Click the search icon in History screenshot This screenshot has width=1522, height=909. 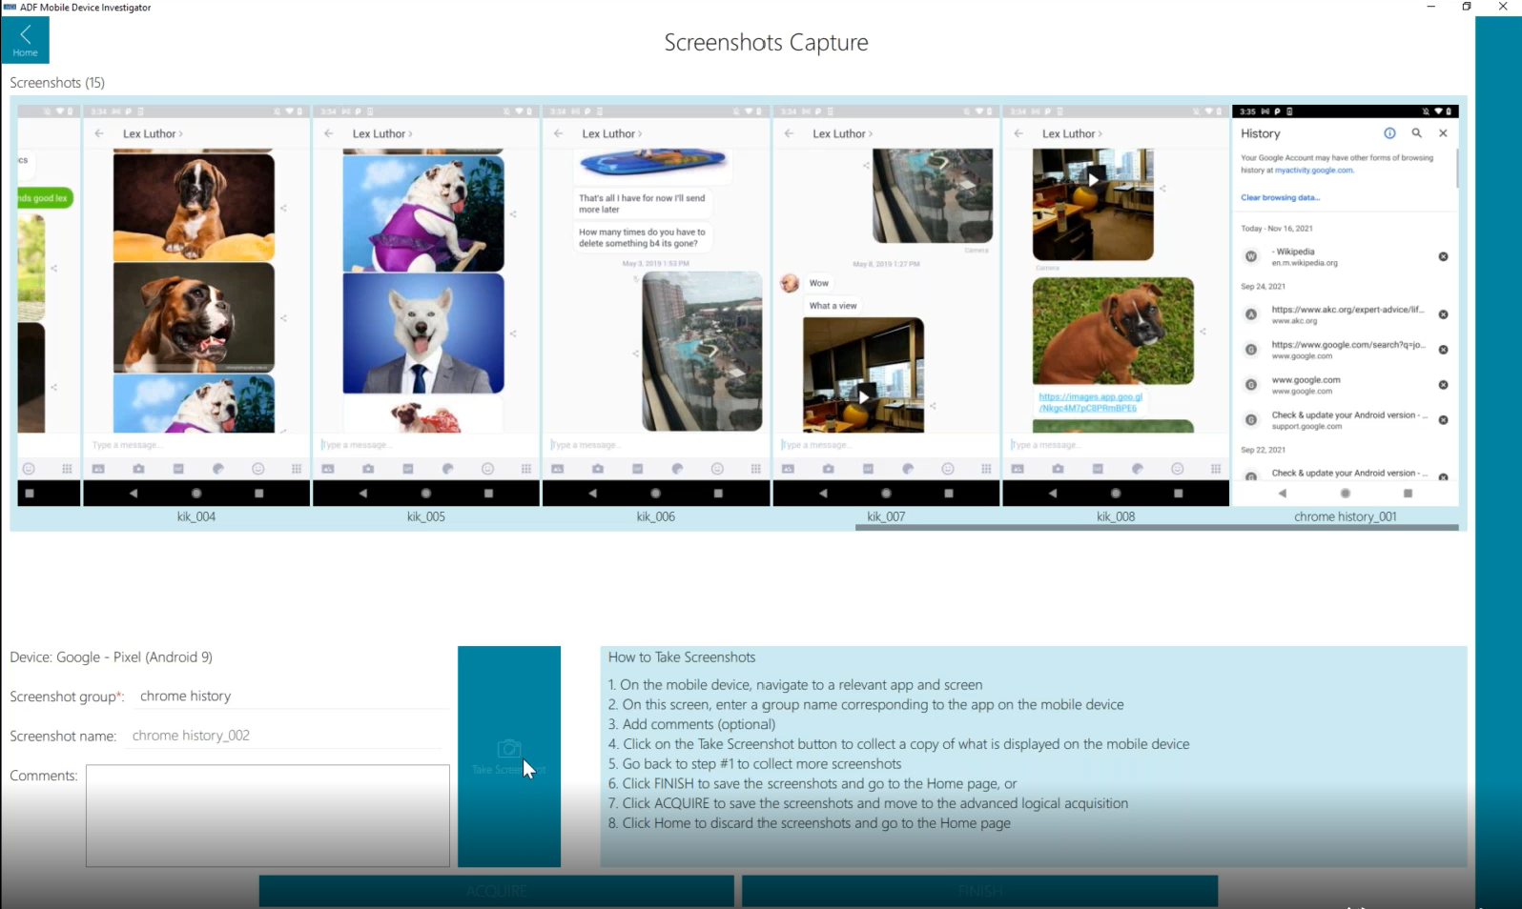click(1416, 133)
